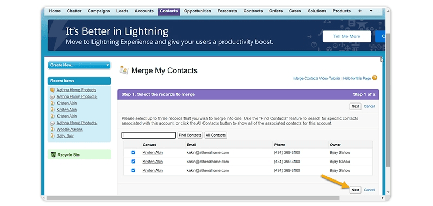
Task: Click the plus icon in the tab bar
Action: click(x=359, y=11)
